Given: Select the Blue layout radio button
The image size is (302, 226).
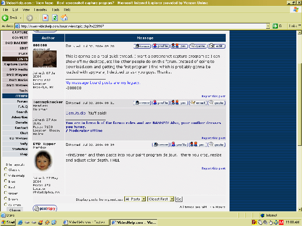Looking at the screenshot, I should pos(6,181).
